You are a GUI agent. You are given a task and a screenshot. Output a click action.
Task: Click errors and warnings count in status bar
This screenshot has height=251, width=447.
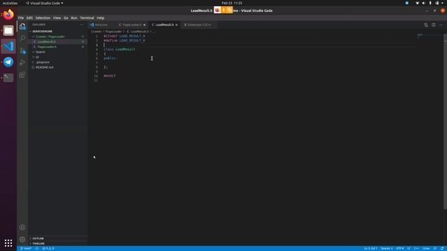pyautogui.click(x=48, y=248)
